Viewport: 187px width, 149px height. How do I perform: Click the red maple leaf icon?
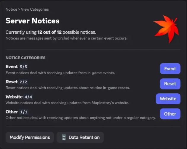(x=166, y=29)
